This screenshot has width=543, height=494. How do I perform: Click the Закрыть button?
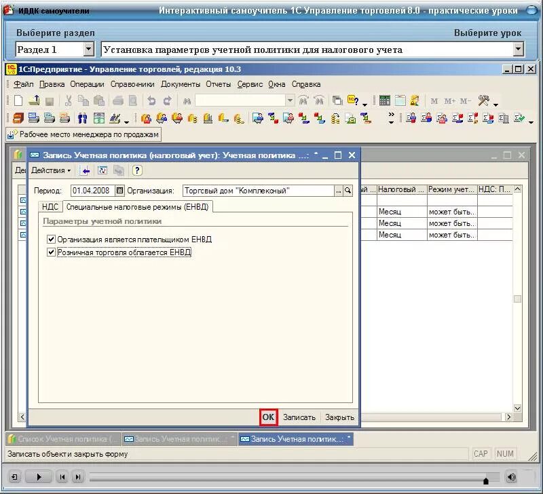[339, 417]
